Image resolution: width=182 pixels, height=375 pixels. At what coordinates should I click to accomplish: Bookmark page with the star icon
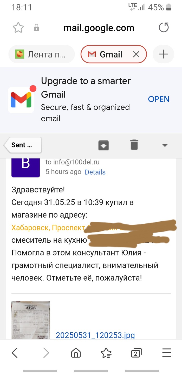[18, 28]
